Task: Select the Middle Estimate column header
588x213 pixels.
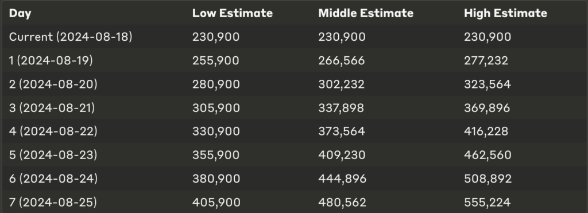Action: tap(366, 13)
